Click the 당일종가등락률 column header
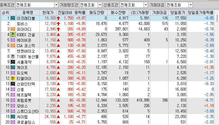This screenshot has height=125, width=219. pyautogui.click(x=201, y=13)
